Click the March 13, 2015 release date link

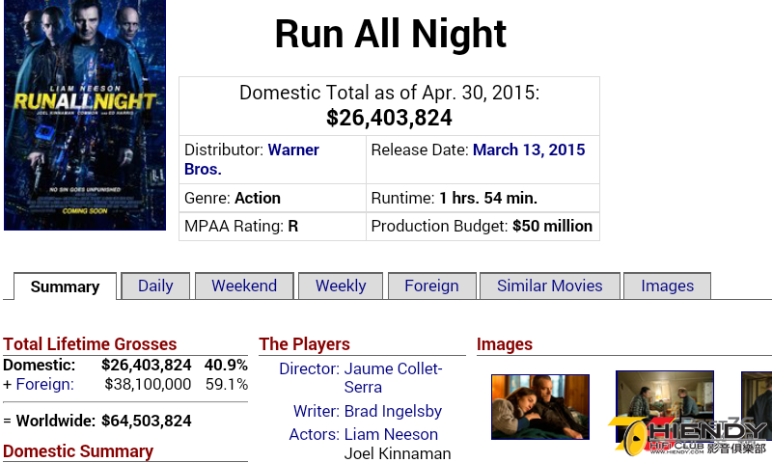(x=528, y=150)
